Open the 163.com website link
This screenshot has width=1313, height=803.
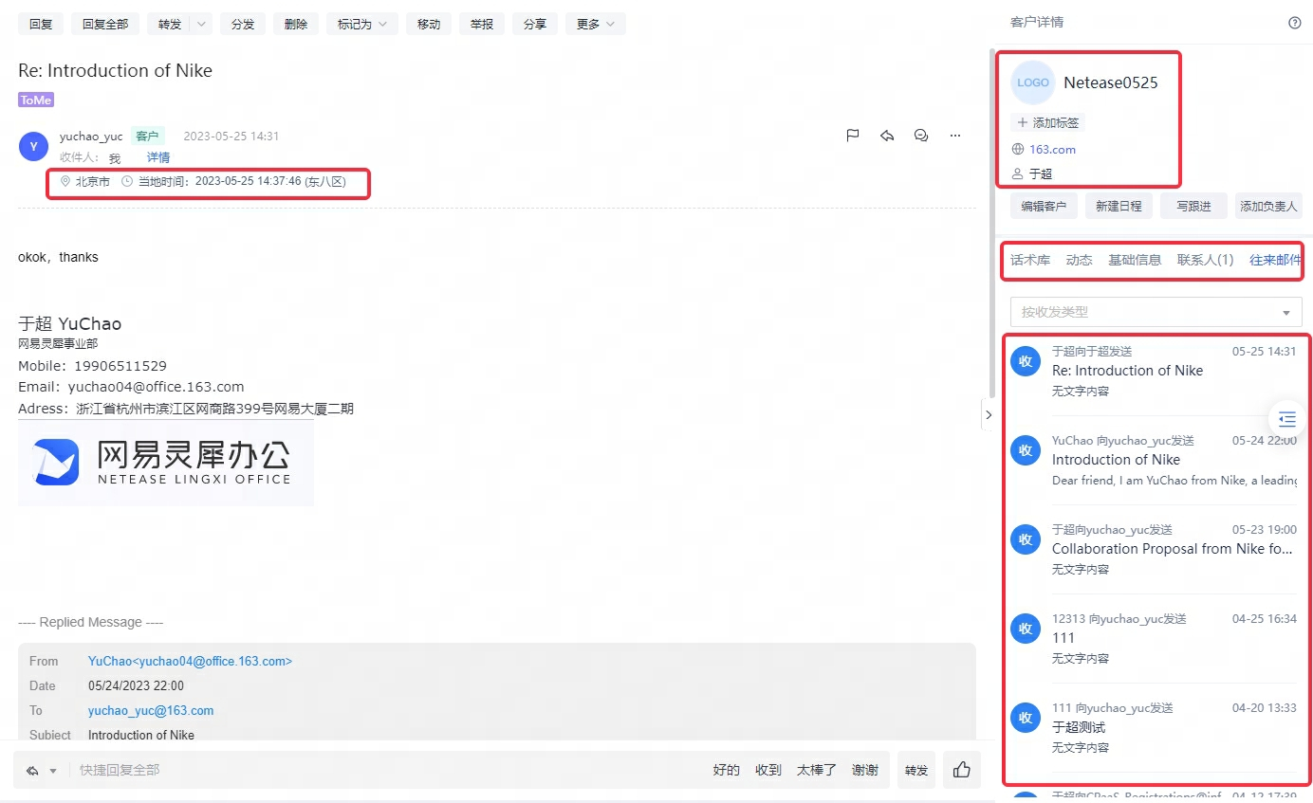(1052, 149)
